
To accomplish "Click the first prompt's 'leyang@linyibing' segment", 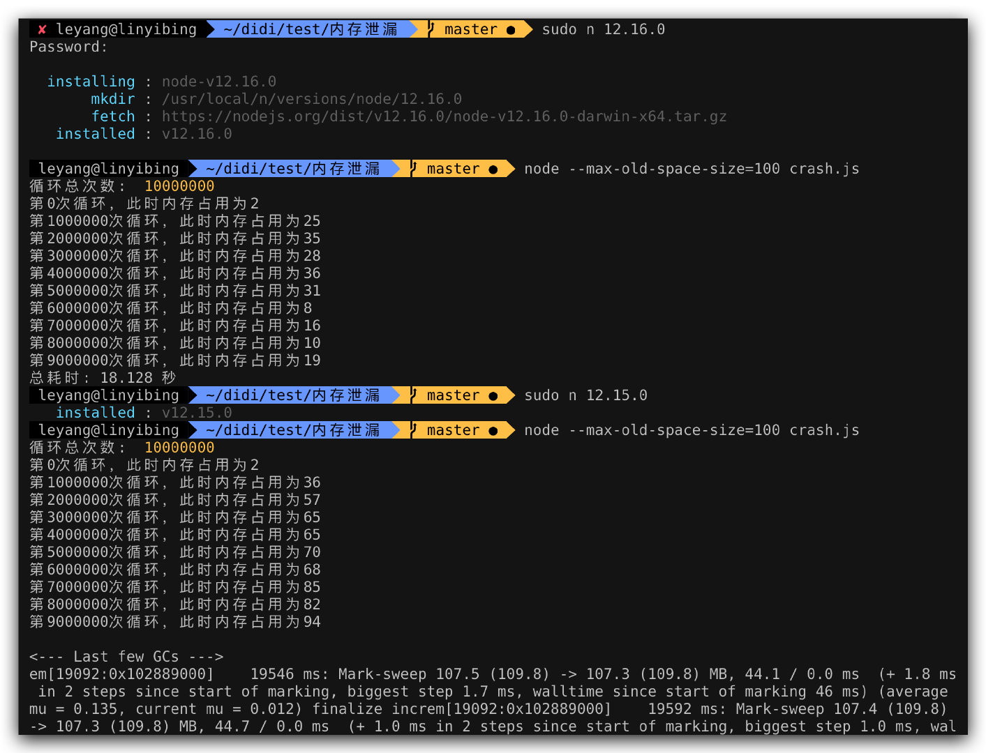I will coord(126,29).
